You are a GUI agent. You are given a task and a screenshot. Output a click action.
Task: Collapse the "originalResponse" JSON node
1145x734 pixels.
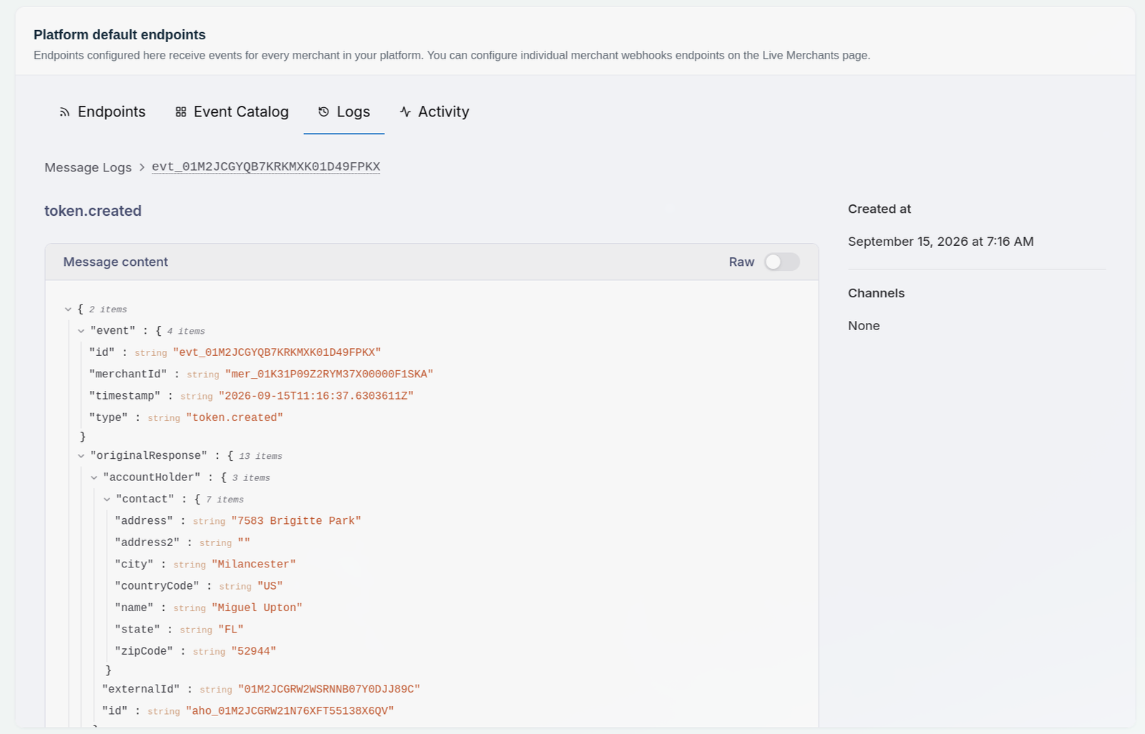click(81, 456)
